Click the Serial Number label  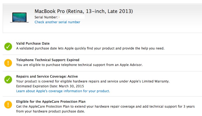pos(46,17)
